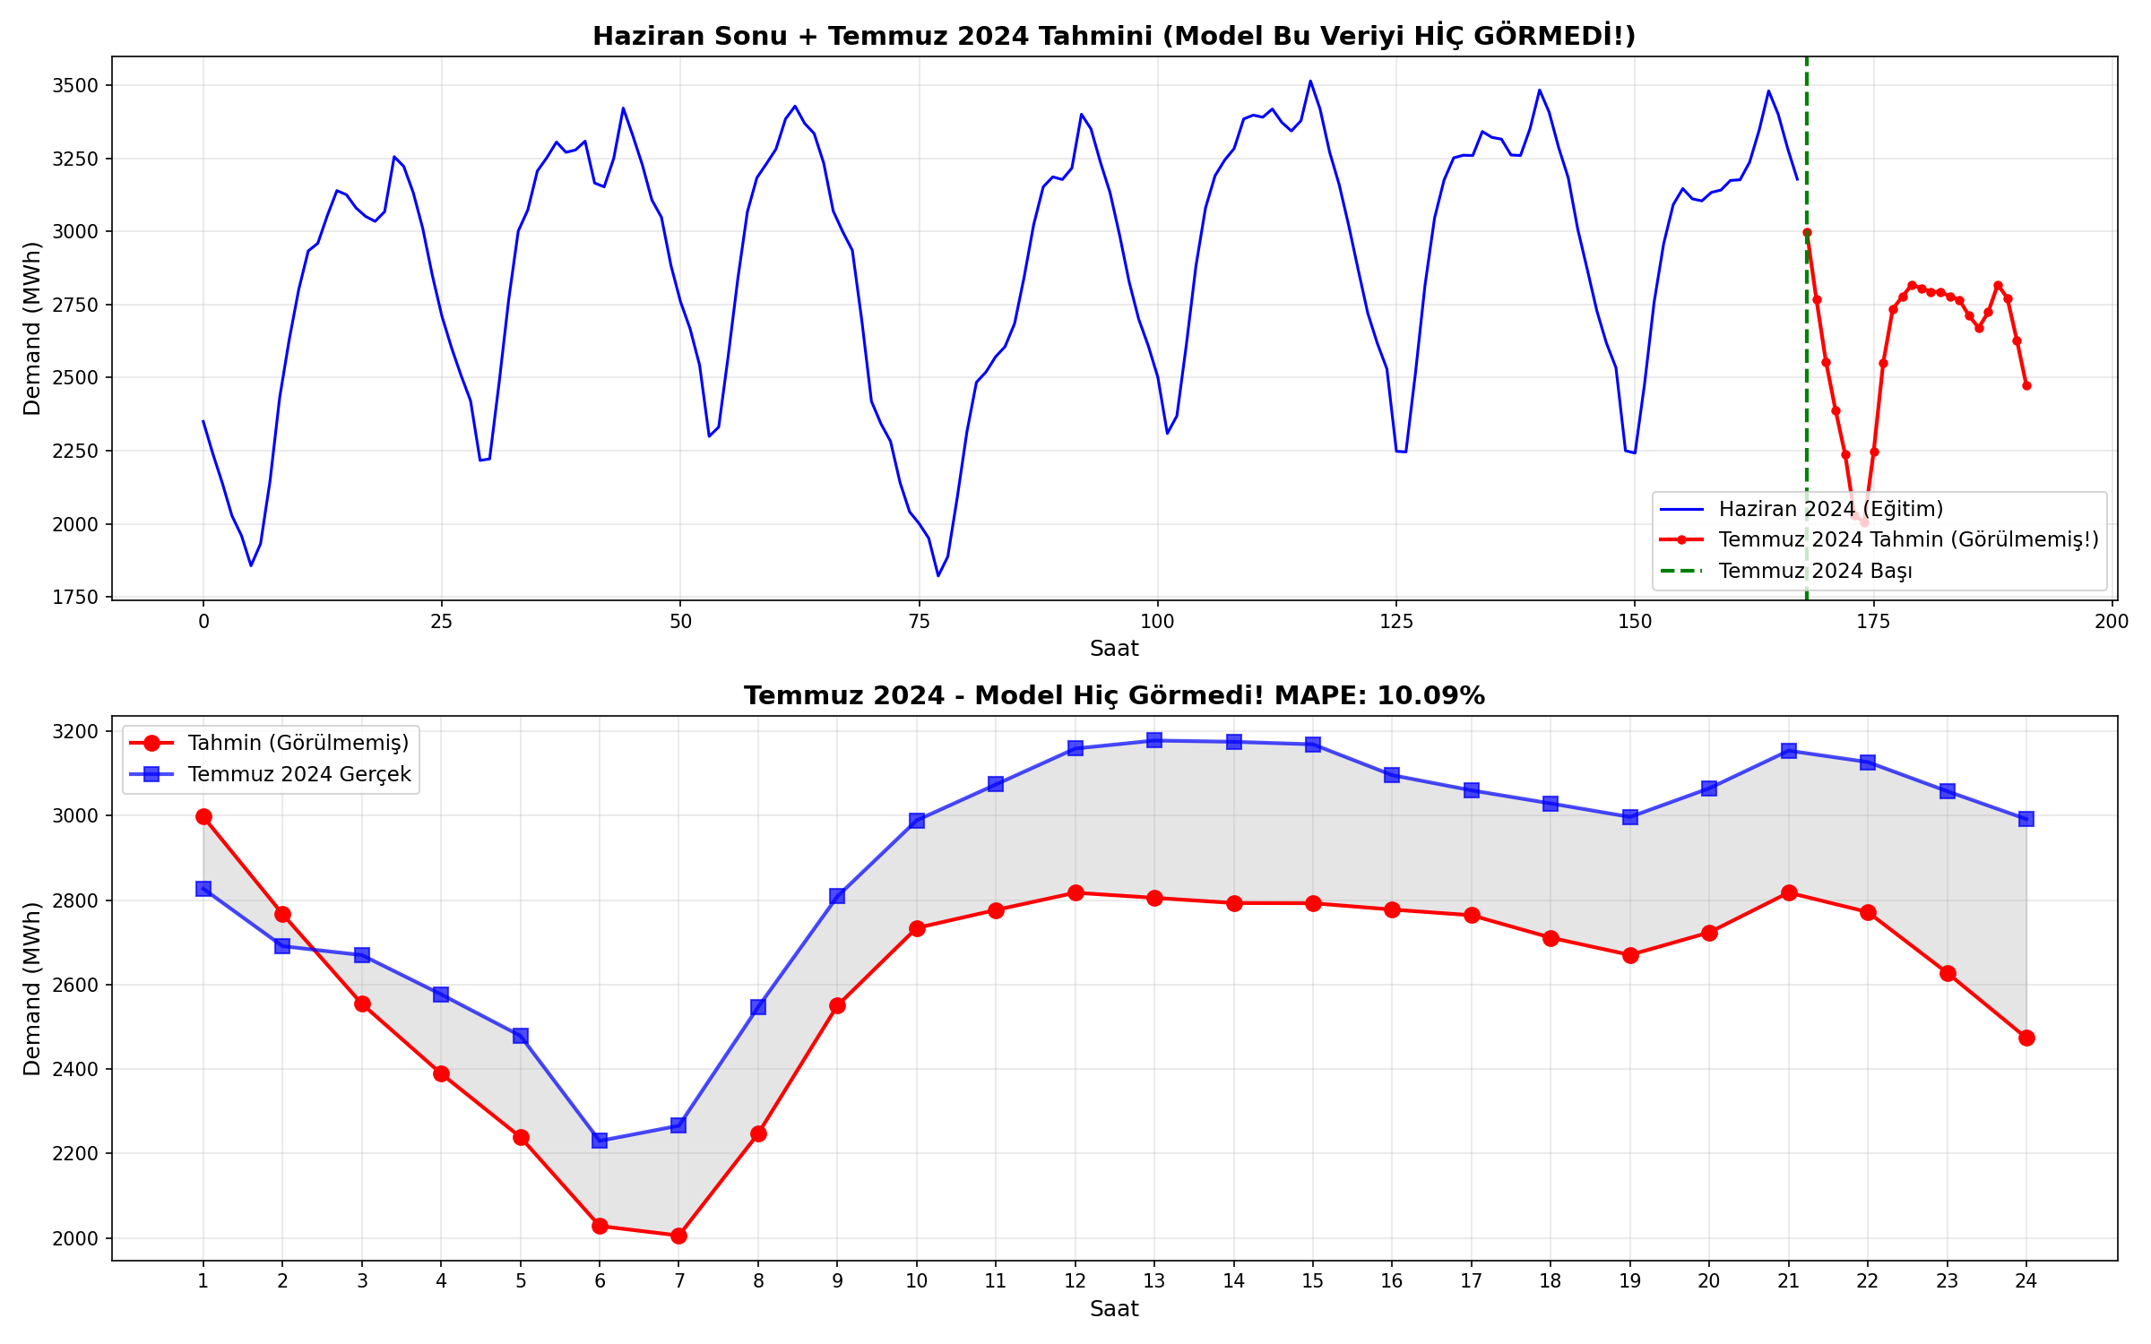The width and height of the screenshot is (2151, 1344).
Task: Click the 'Haziran 2024 (Eğitim)' legend label
Action: click(1830, 510)
